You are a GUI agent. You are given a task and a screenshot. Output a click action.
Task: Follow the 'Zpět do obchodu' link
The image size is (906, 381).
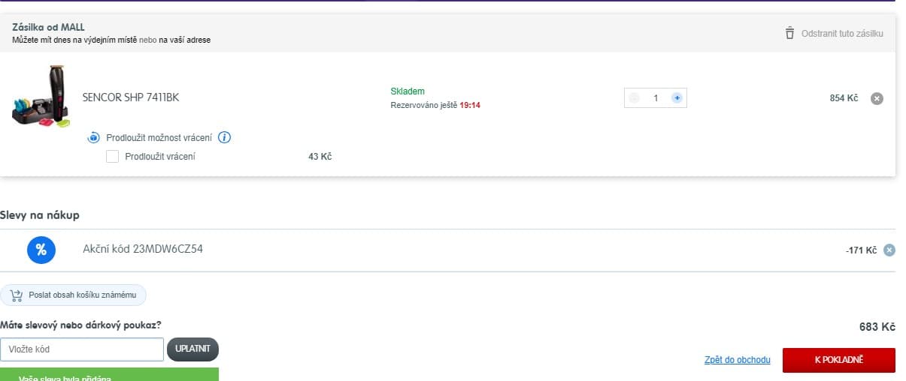click(738, 360)
